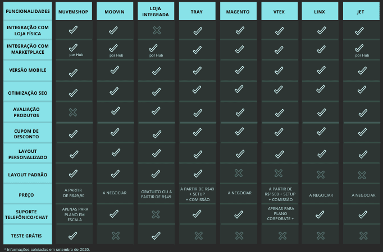Click the Loja Integrada 'Gratuito ou a partir' price

pos(156,194)
